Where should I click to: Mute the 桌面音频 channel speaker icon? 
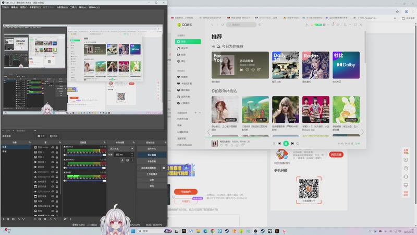[65, 181]
